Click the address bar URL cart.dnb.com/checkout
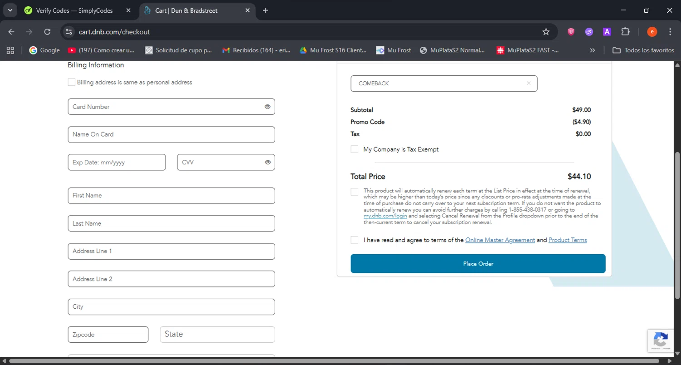The image size is (681, 365). tap(114, 32)
